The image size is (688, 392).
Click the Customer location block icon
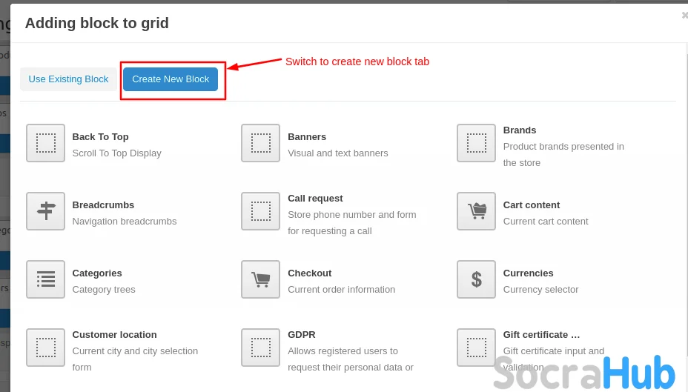coord(45,348)
